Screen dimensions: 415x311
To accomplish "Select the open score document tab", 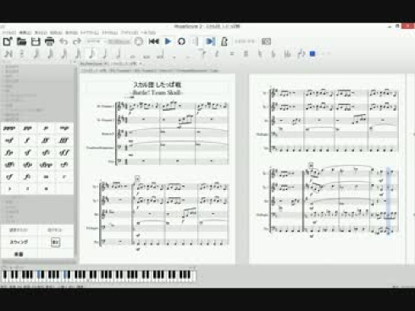I will point(111,64).
